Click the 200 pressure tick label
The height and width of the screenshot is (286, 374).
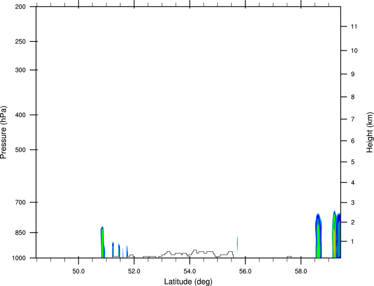click(20, 7)
